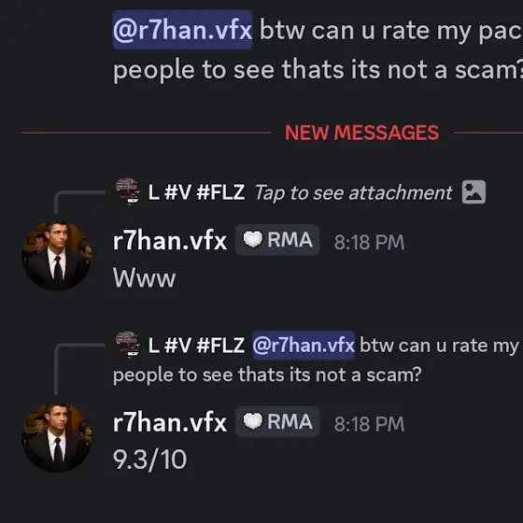
Task: Click the r7han.vfx avatar beside the Www message
Action: tap(57, 255)
